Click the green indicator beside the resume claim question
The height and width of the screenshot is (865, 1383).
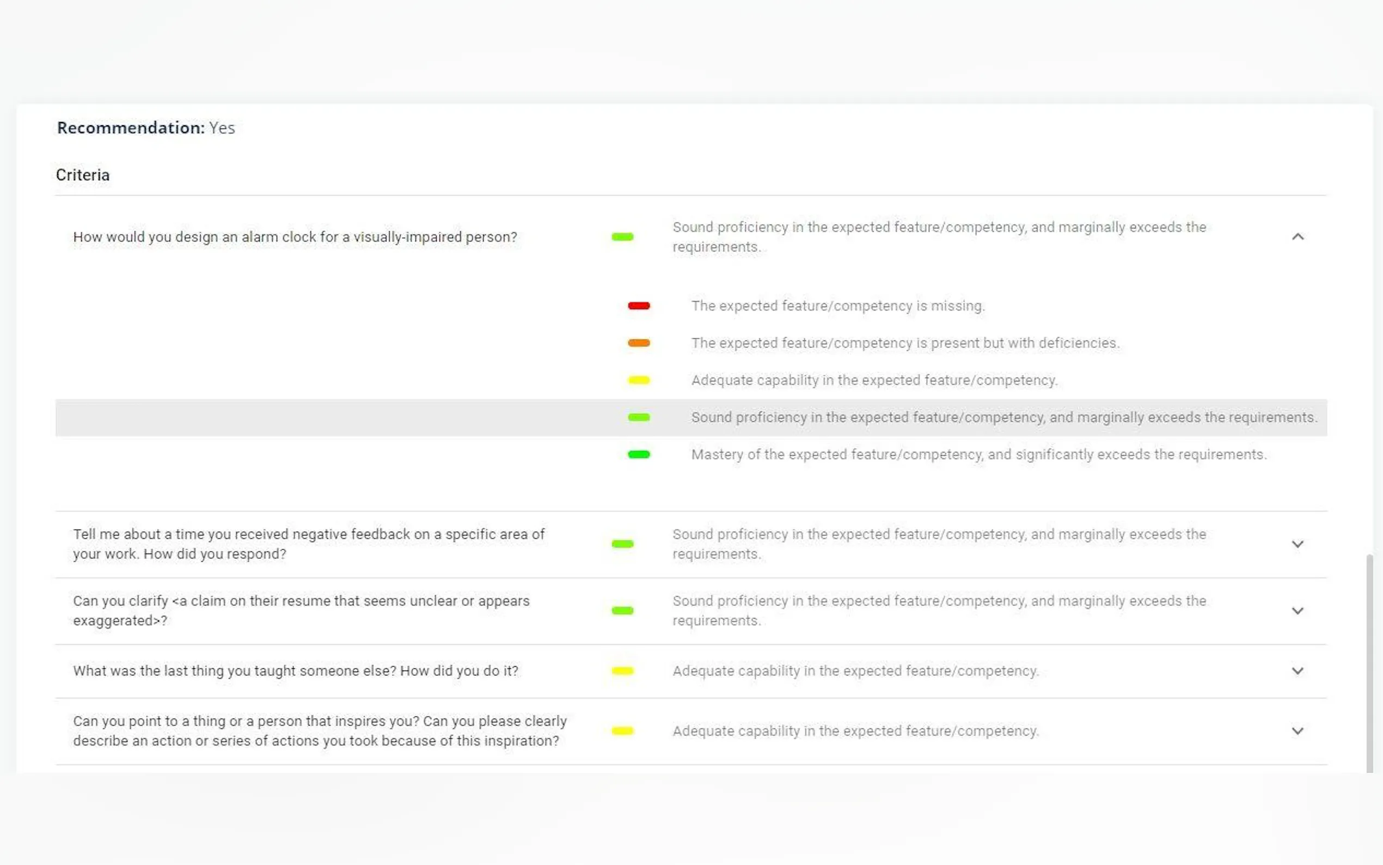[x=622, y=611]
